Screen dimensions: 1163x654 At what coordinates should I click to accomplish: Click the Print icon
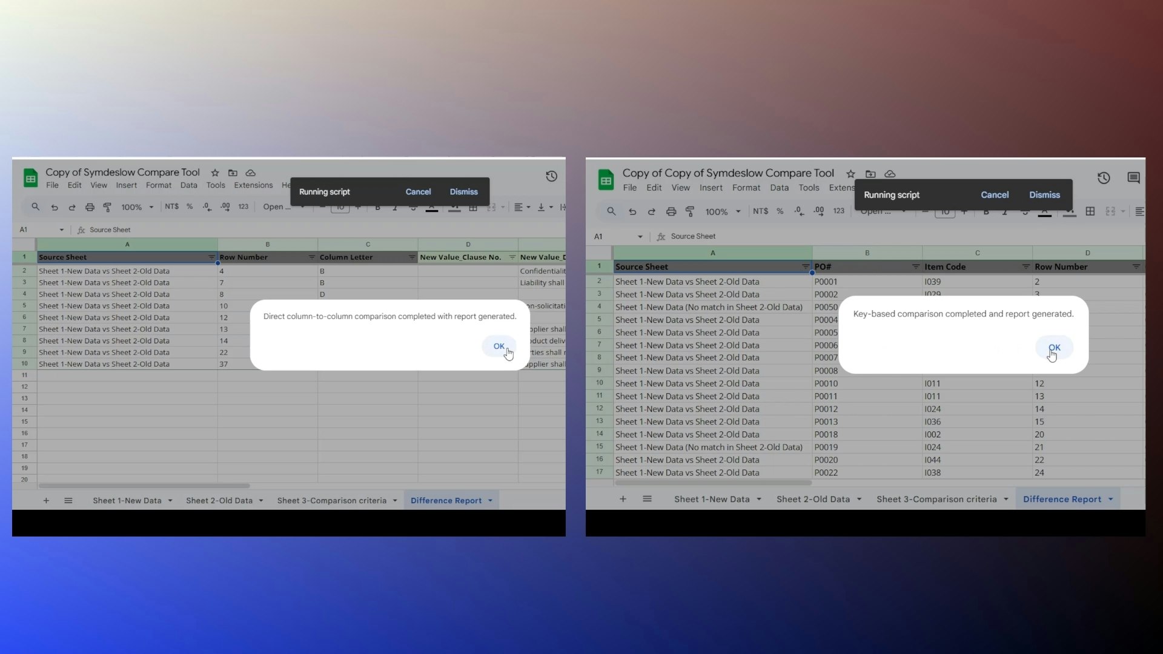click(90, 206)
